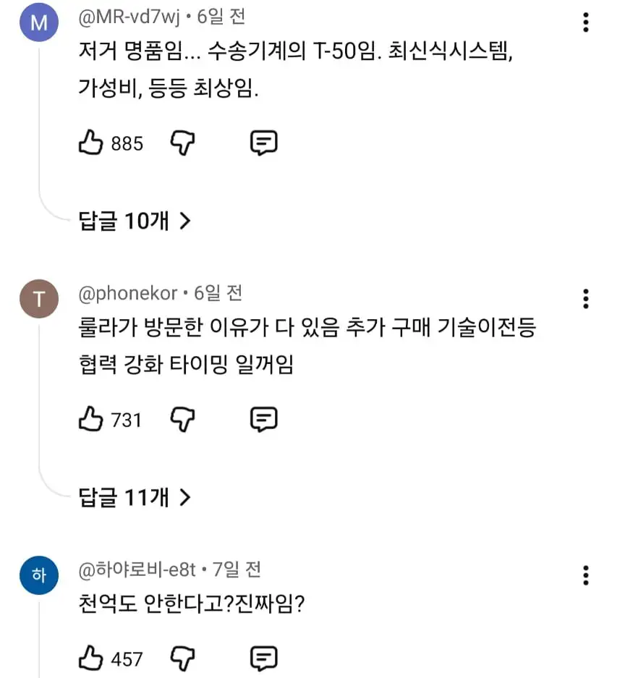
Task: Tap the @하야로비-e8t profile avatar
Action: (39, 576)
